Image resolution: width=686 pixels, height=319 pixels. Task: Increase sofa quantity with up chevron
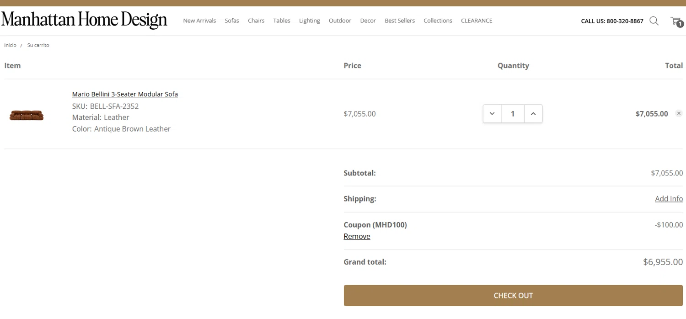coord(533,114)
